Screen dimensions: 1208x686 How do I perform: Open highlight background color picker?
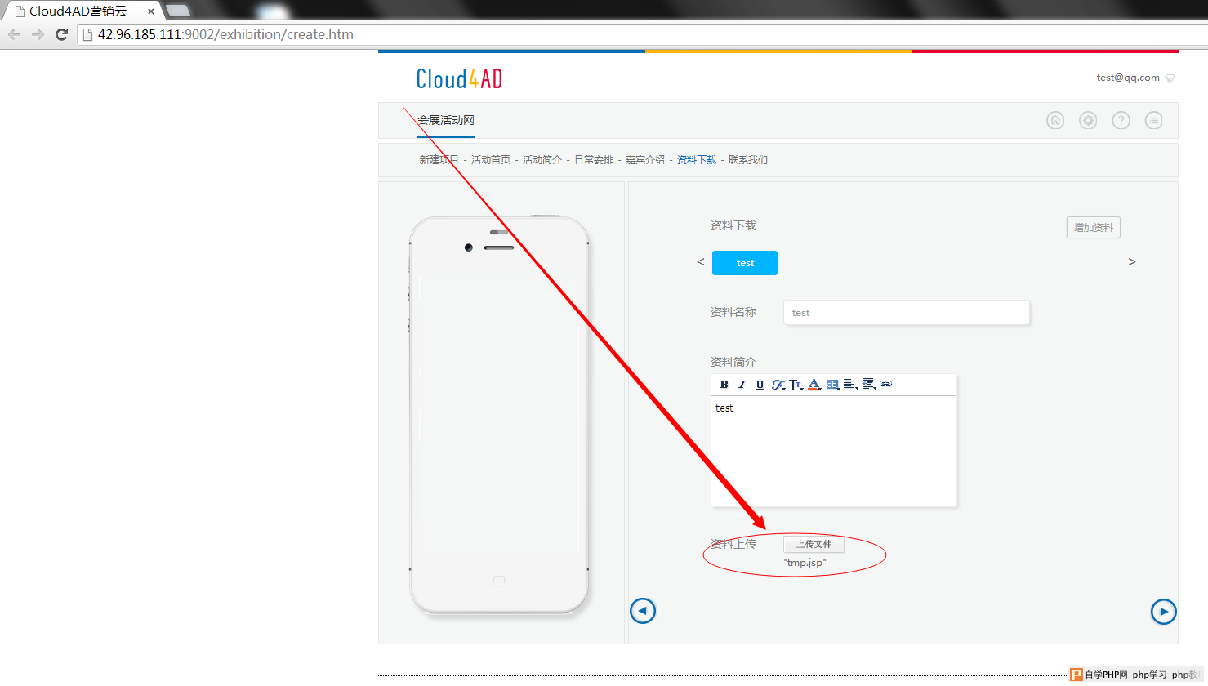[x=832, y=385]
